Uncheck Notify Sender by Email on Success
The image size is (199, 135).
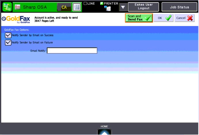click(8, 35)
